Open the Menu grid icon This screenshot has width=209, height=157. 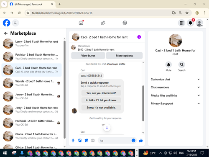point(181,23)
